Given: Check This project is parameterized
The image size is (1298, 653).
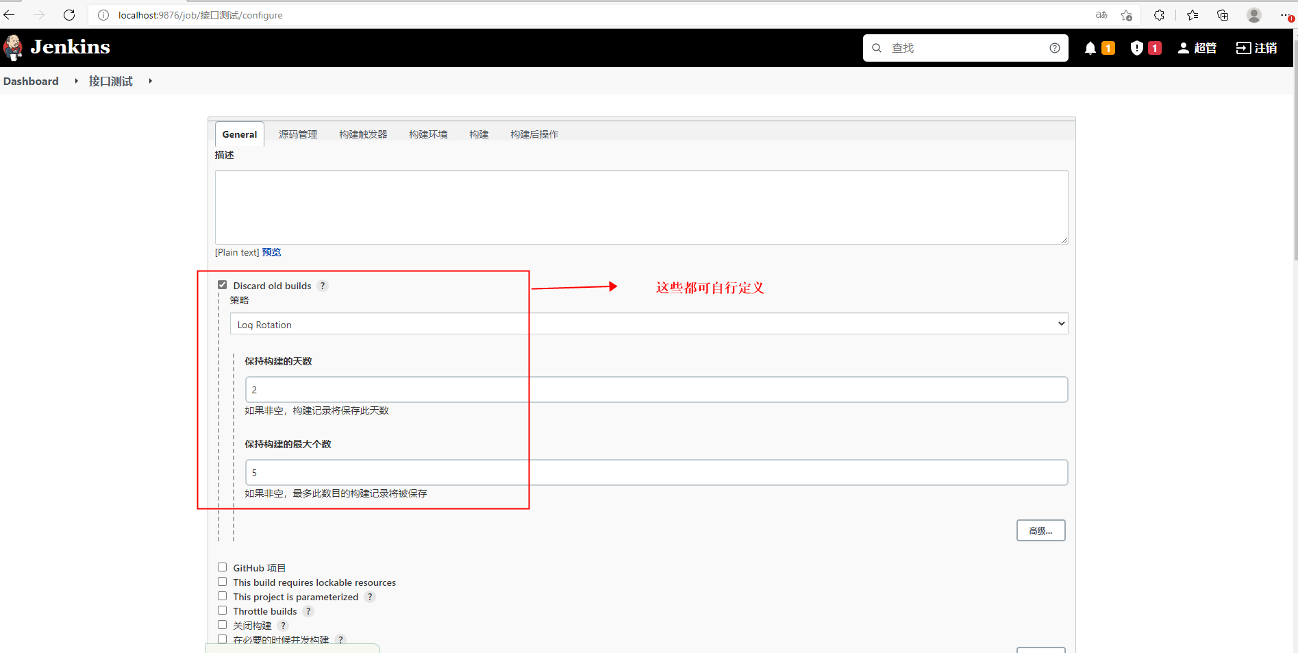Looking at the screenshot, I should pyautogui.click(x=223, y=596).
